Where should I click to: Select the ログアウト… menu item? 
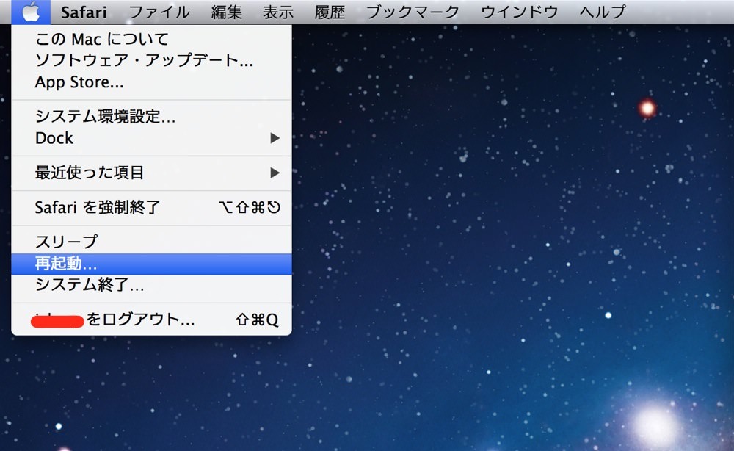[151, 320]
